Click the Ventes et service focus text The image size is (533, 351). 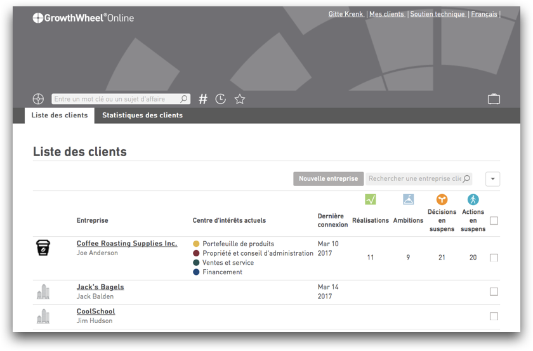click(x=228, y=263)
